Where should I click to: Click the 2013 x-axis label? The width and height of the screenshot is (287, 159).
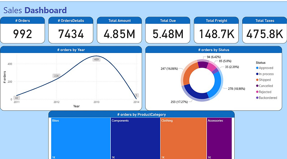pyautogui.click(x=96, y=102)
